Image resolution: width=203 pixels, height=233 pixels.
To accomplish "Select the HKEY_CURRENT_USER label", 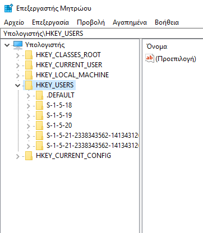I will pyautogui.click(x=69, y=65).
